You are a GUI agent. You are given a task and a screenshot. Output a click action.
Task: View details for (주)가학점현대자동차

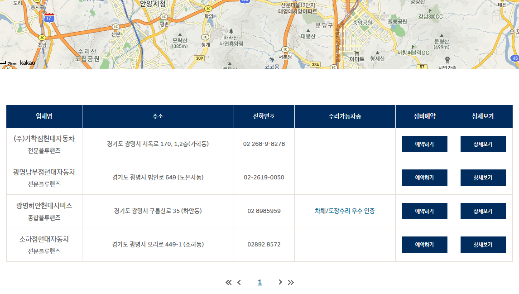(483, 144)
